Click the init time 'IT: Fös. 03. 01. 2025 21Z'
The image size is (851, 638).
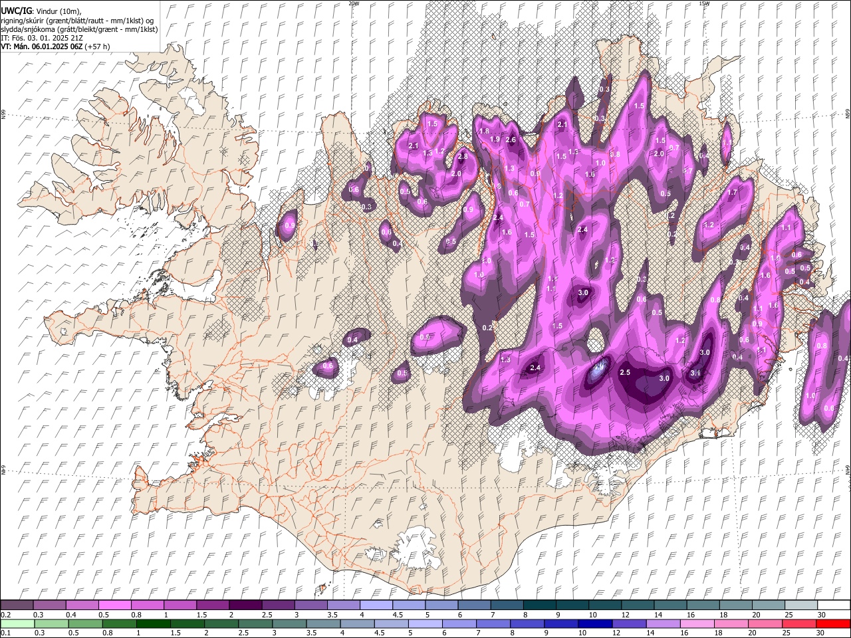coord(41,38)
